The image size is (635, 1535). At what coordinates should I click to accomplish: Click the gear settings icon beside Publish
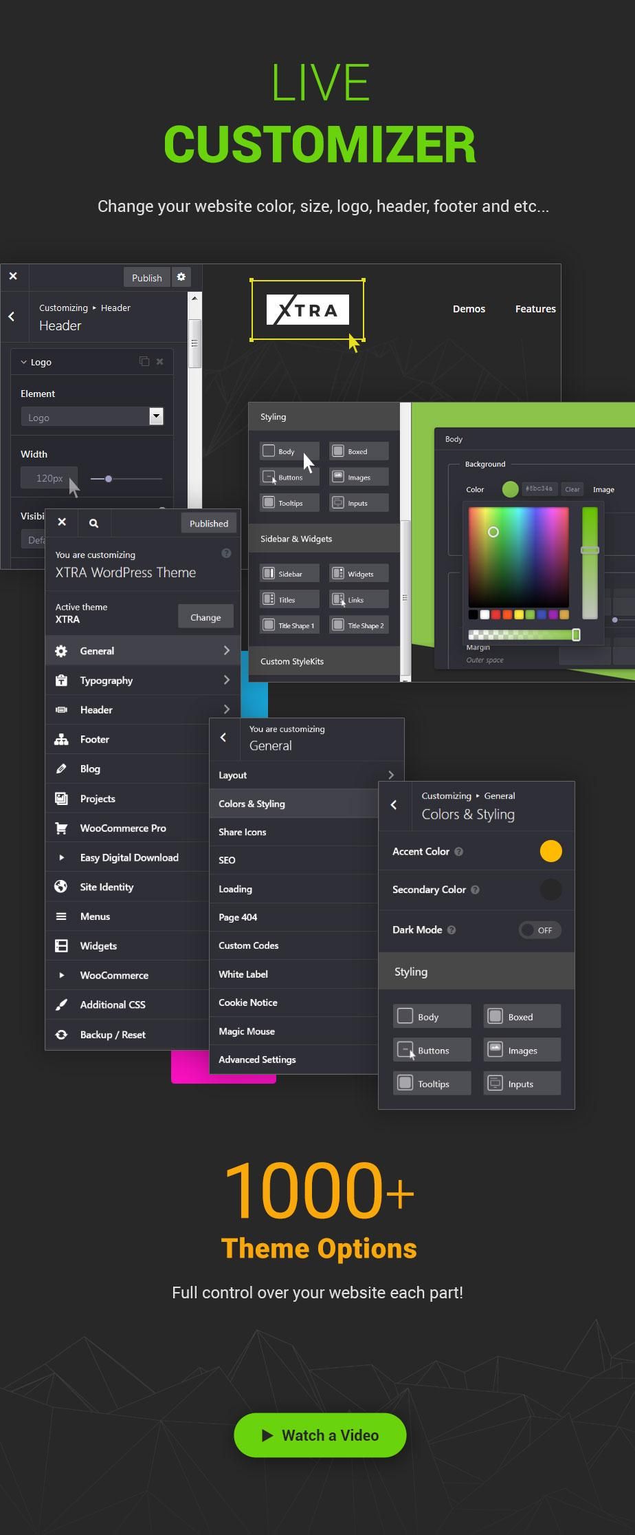tap(181, 277)
